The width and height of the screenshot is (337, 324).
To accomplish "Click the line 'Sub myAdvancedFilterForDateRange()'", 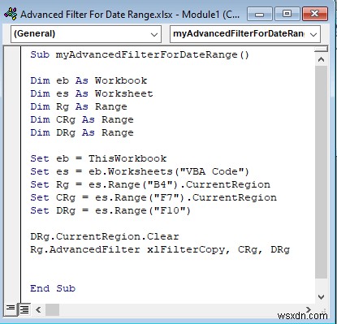I will pyautogui.click(x=140, y=55).
